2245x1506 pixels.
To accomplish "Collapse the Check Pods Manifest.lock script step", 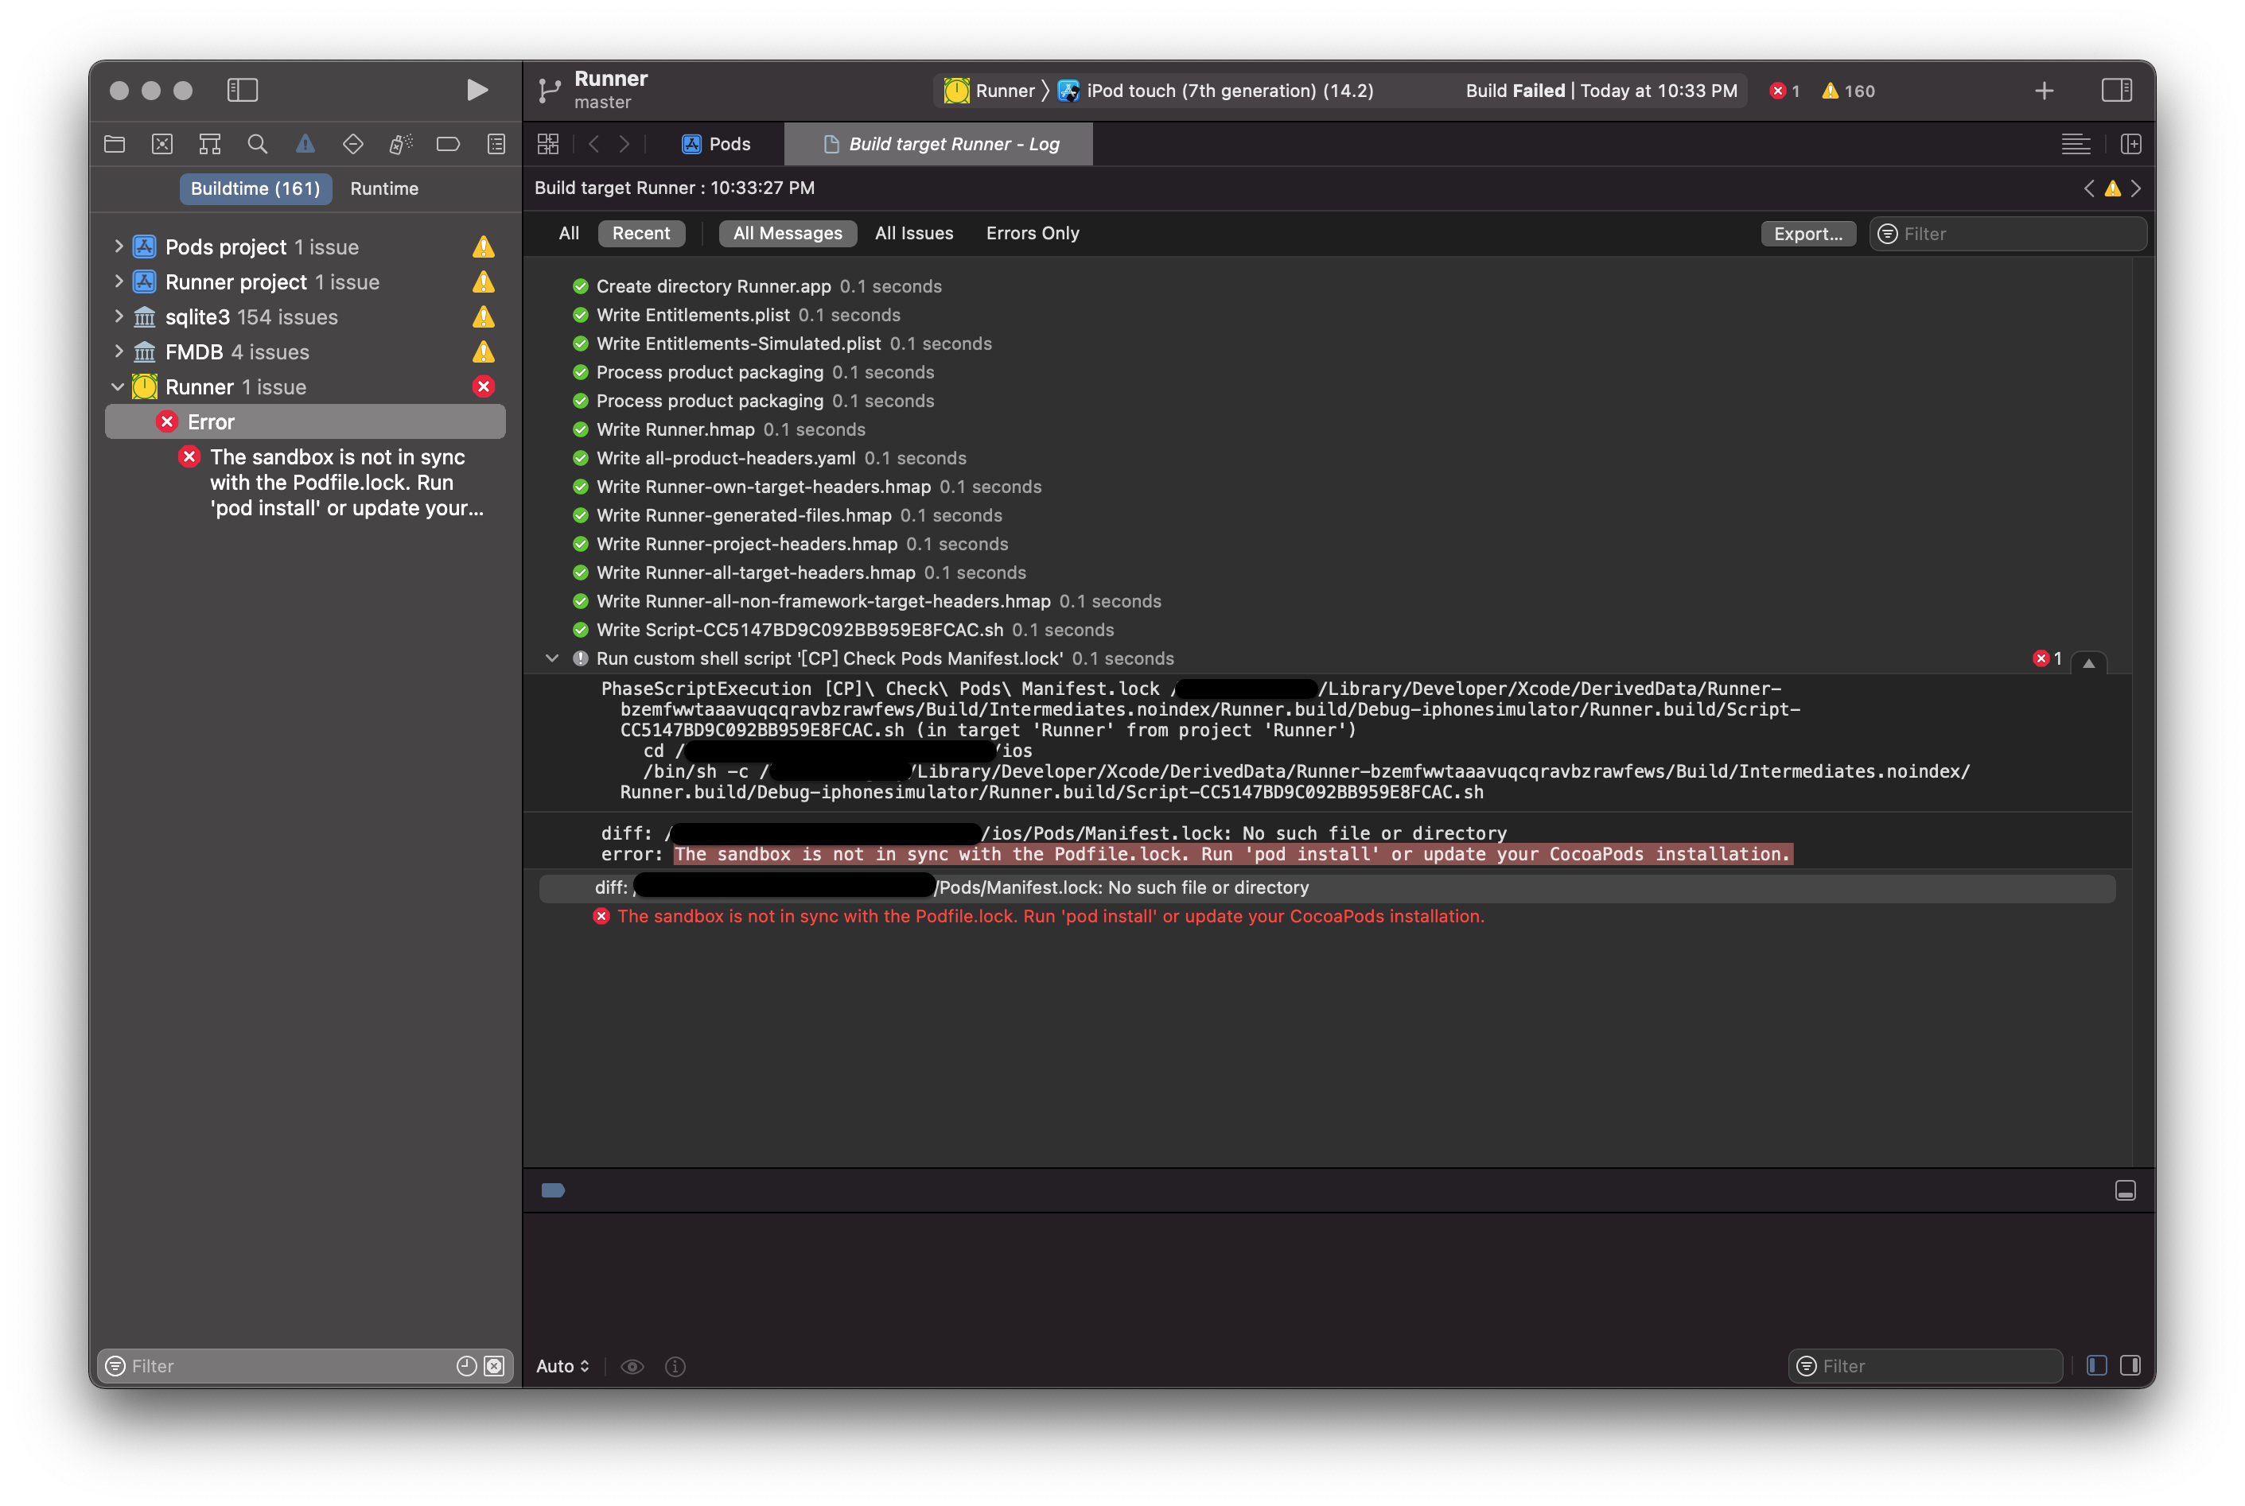I will [x=551, y=658].
